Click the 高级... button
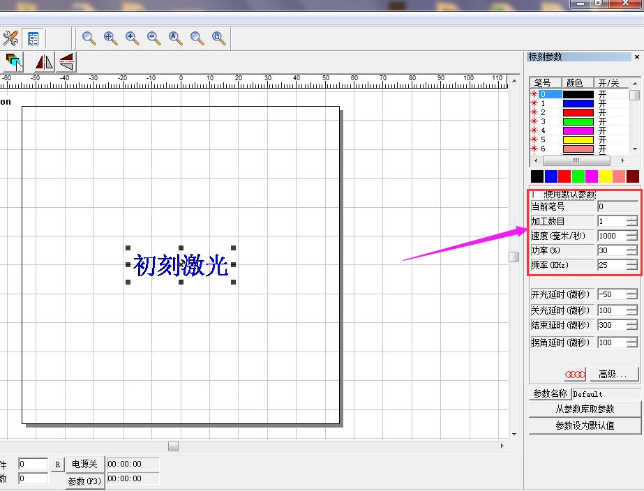This screenshot has width=644, height=491. coord(613,375)
